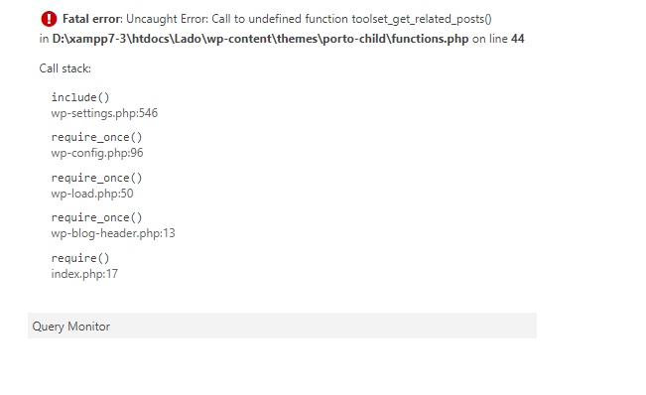Click the index.php:17 stack entry
Viewport: 646px width, 395px height.
pos(84,274)
